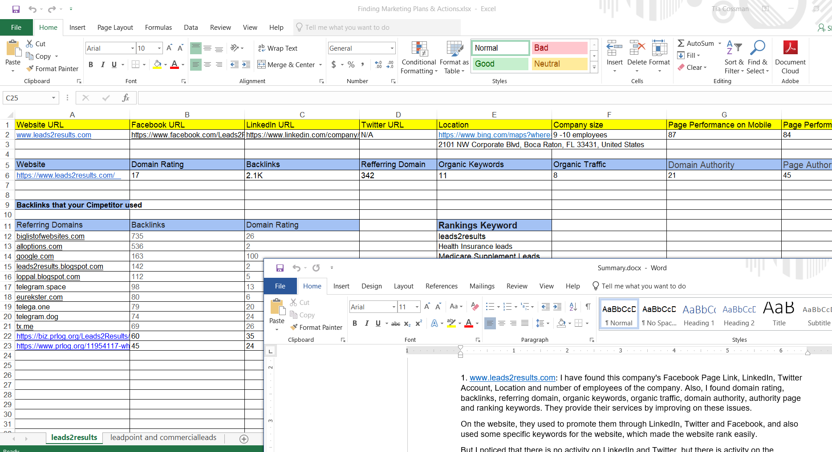Clear all formatting in Word

coord(475,306)
